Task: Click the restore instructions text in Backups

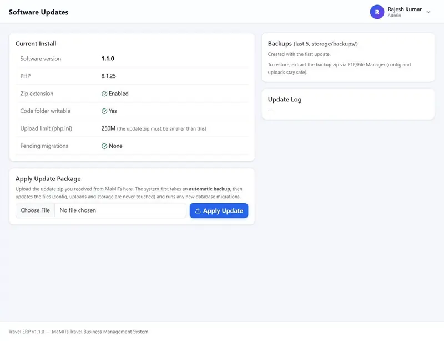Action: [x=339, y=69]
